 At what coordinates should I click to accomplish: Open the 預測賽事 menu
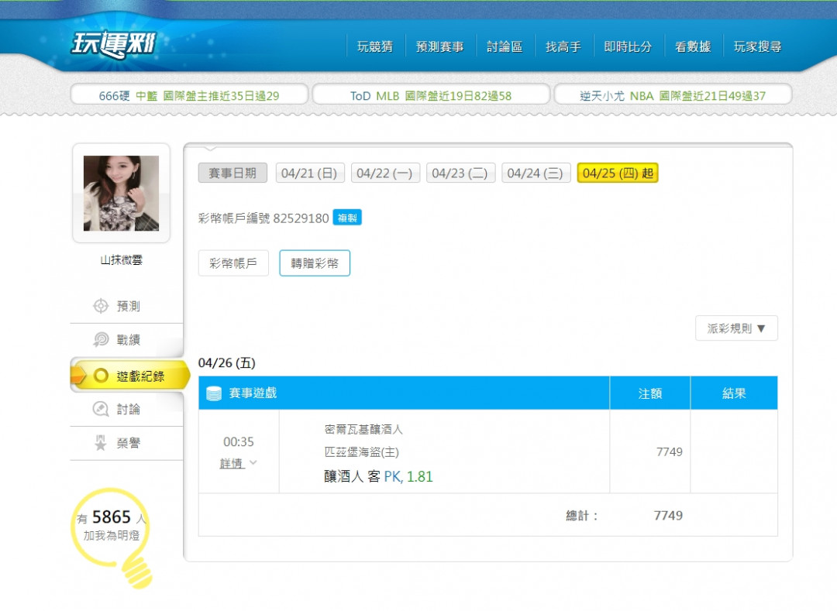[x=440, y=47]
